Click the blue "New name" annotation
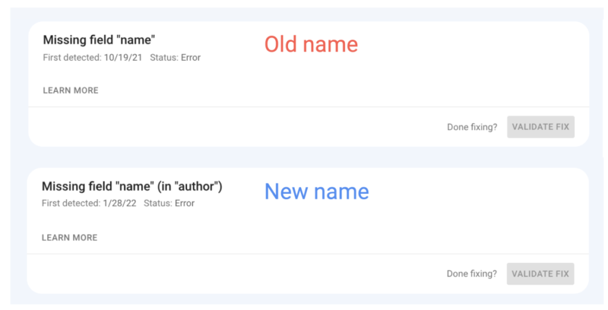 click(316, 192)
